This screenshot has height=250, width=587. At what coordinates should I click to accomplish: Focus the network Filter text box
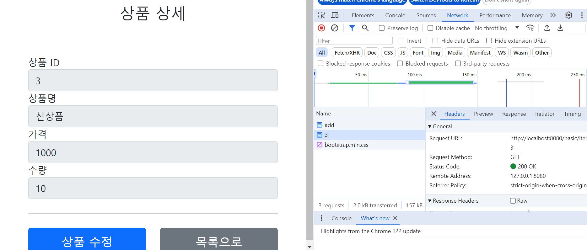point(354,40)
